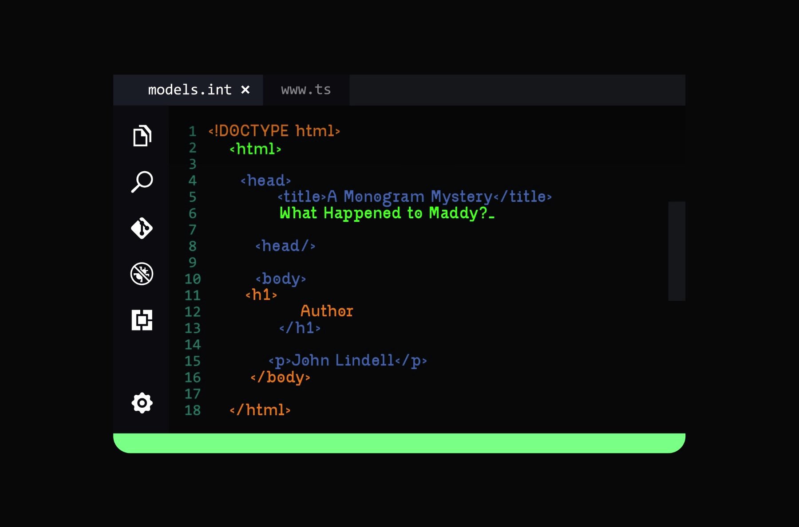Open the Search magnifier in sidebar
Viewport: 799px width, 527px height.
coord(142,182)
